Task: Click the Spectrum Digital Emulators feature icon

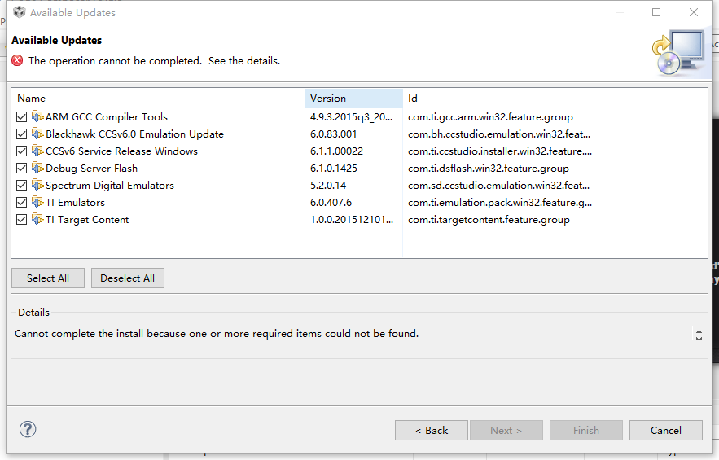Action: click(37, 185)
